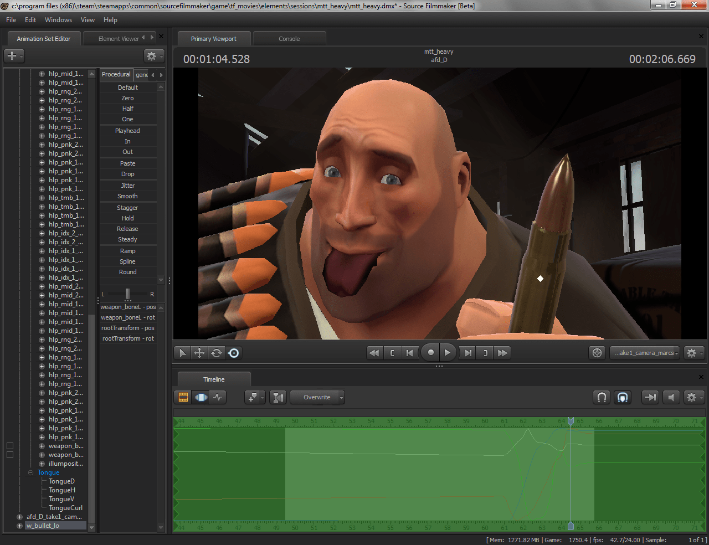Activate the Rotate manipulator tool
The width and height of the screenshot is (709, 545).
pyautogui.click(x=217, y=353)
